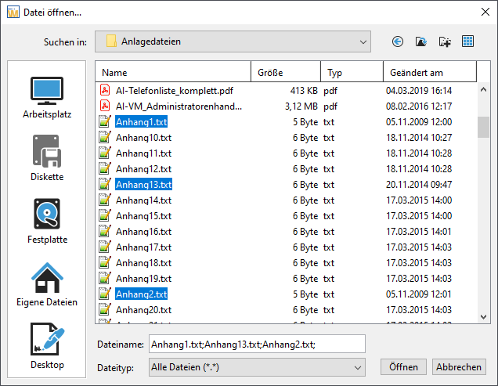Select file name AI-VM_Administratorenhand...

179,106
